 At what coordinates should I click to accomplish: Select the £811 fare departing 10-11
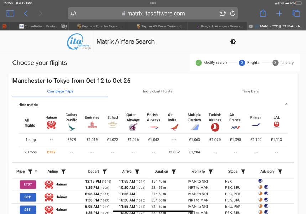[28, 197]
